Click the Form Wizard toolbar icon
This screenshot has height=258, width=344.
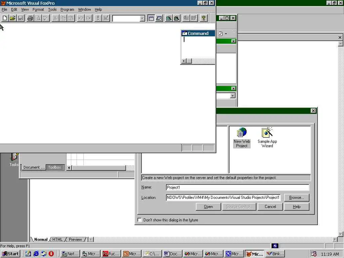pos(169,18)
